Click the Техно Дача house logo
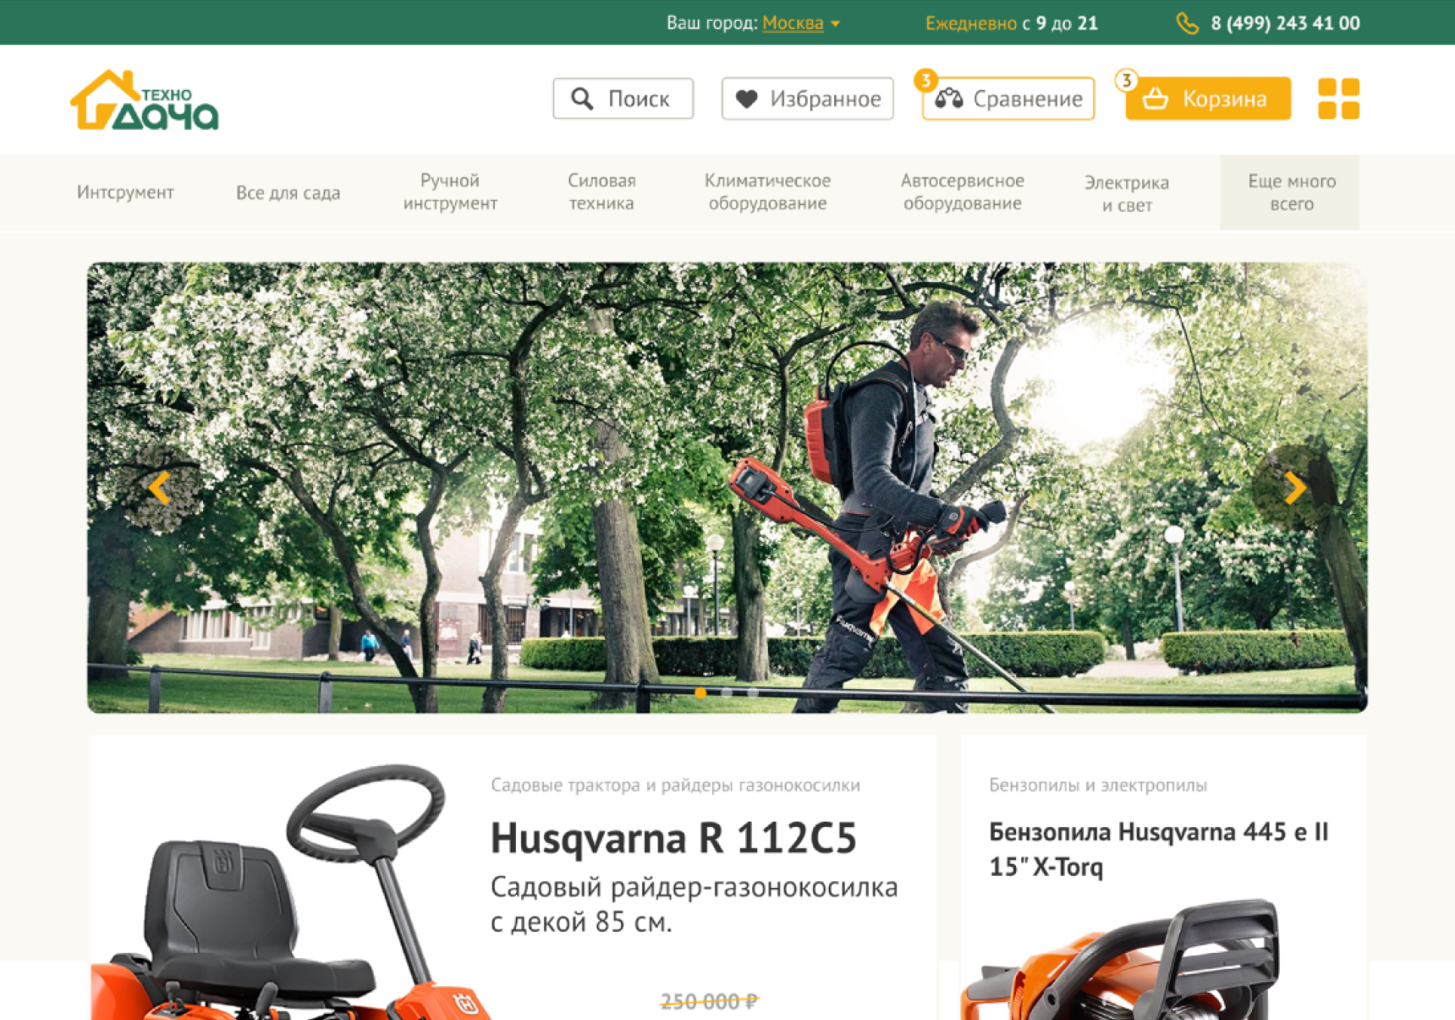 144,100
